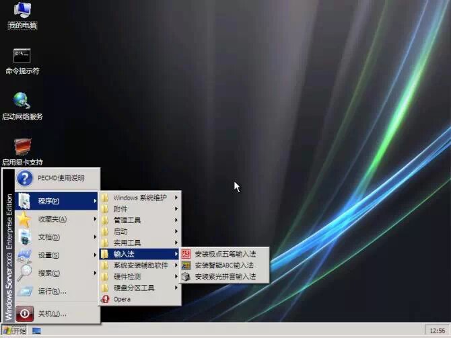Open the 文档(D) start menu entry
The height and width of the screenshot is (338, 451).
tap(57, 237)
